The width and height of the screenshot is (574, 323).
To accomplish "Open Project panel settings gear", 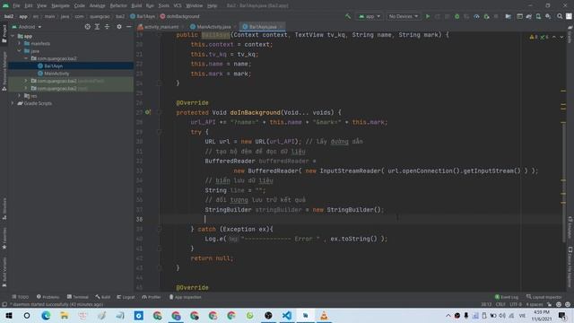I will pyautogui.click(x=119, y=27).
